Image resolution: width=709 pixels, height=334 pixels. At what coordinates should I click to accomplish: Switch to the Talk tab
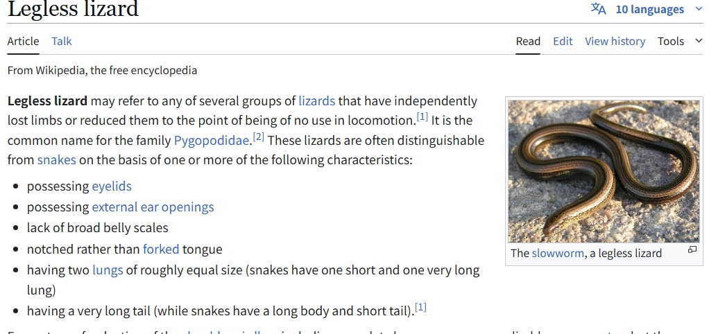62,41
